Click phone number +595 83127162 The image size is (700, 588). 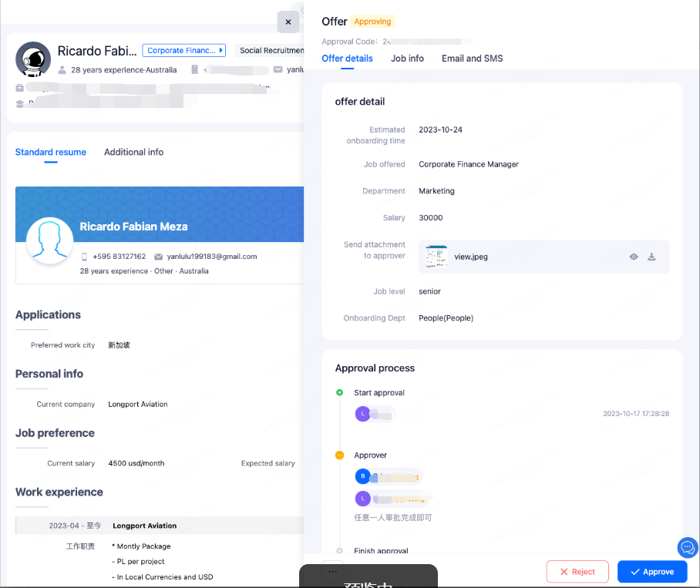coord(119,257)
